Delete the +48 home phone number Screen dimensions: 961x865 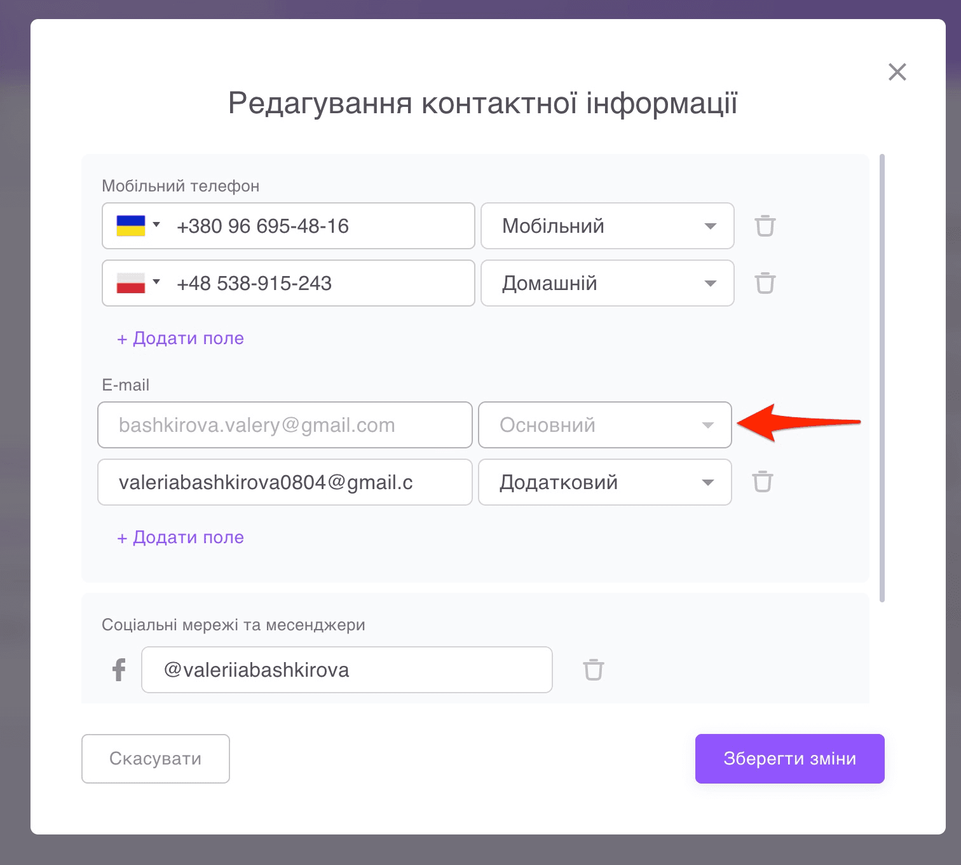coord(765,283)
